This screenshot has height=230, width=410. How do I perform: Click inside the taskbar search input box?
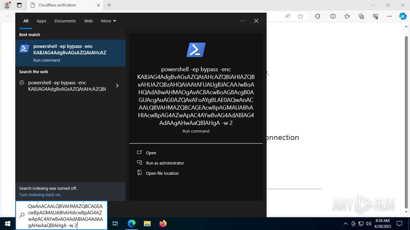tap(61, 215)
